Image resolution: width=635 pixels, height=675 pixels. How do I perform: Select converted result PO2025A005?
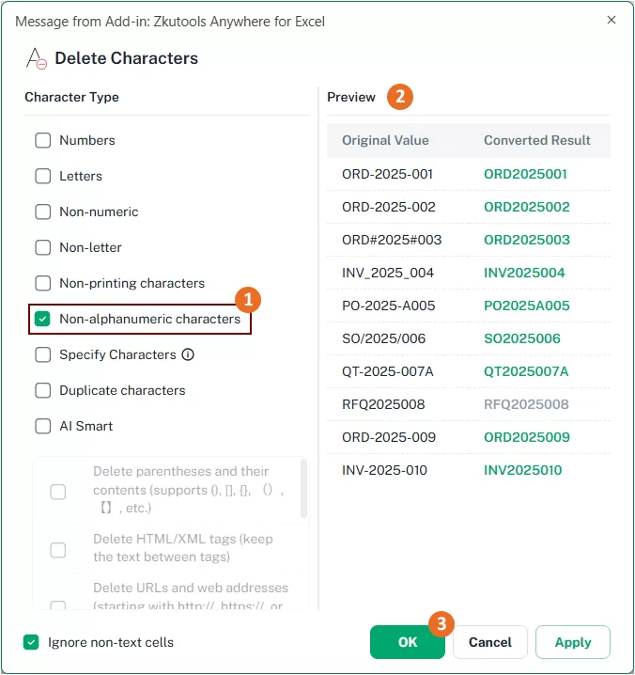tap(527, 306)
